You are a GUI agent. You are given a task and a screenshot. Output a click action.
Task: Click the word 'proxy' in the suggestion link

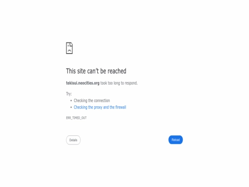pos(98,108)
